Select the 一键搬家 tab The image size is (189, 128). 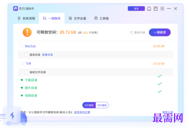click(x=52, y=18)
